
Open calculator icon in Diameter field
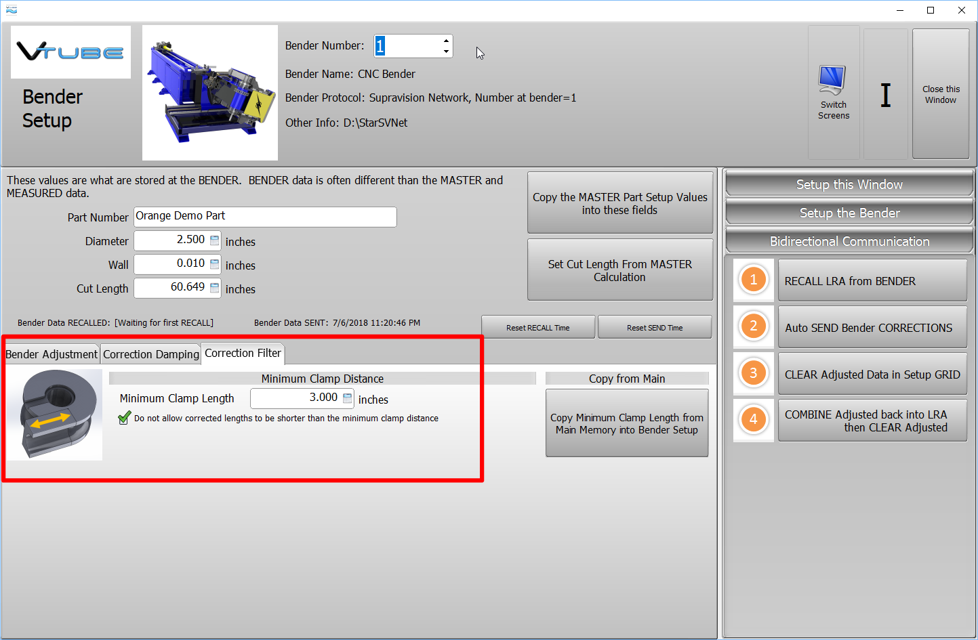point(214,240)
